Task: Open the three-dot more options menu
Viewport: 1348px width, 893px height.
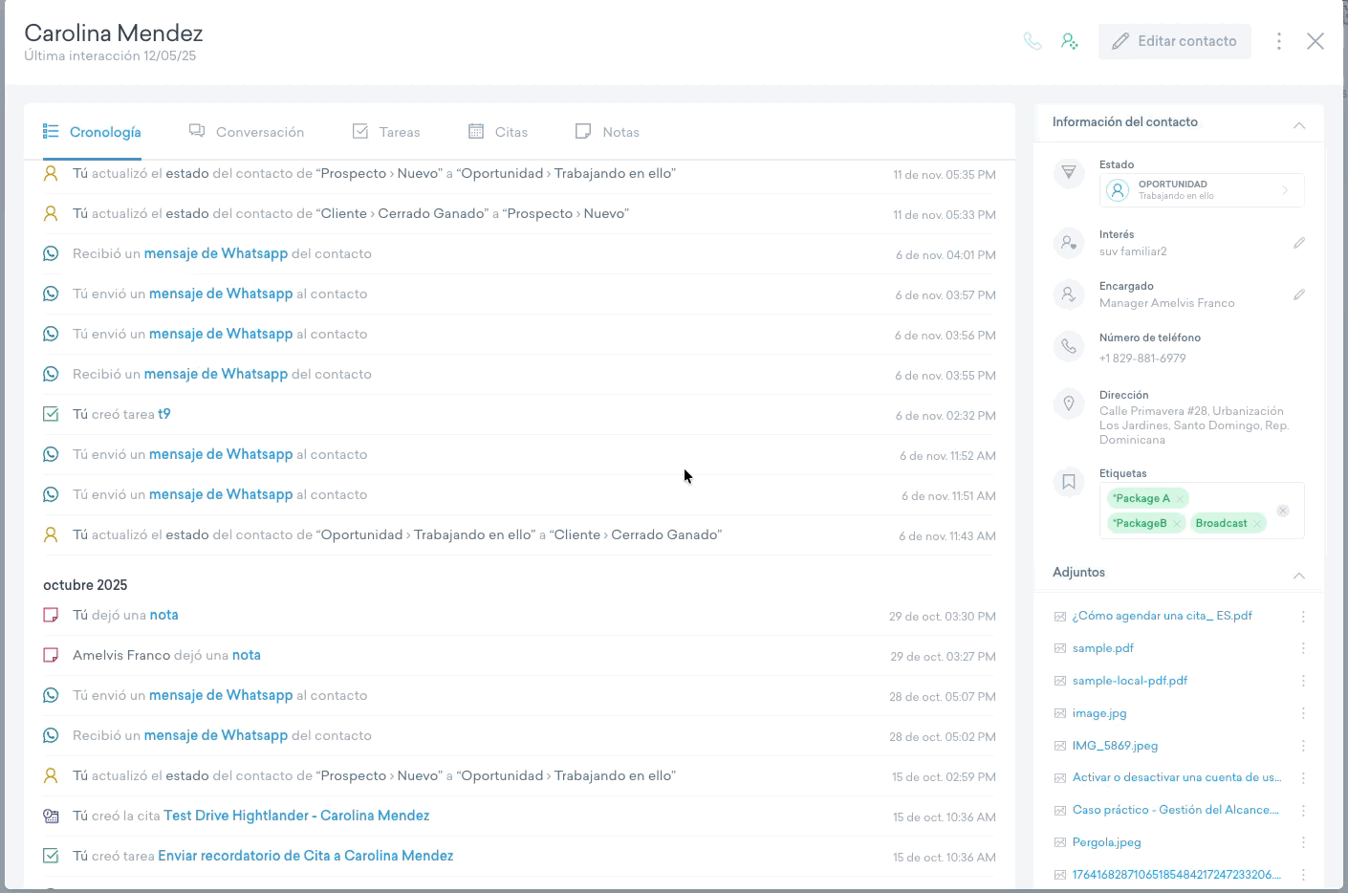Action: coord(1278,41)
